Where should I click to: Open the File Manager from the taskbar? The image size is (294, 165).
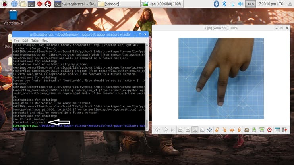click(x=23, y=4)
